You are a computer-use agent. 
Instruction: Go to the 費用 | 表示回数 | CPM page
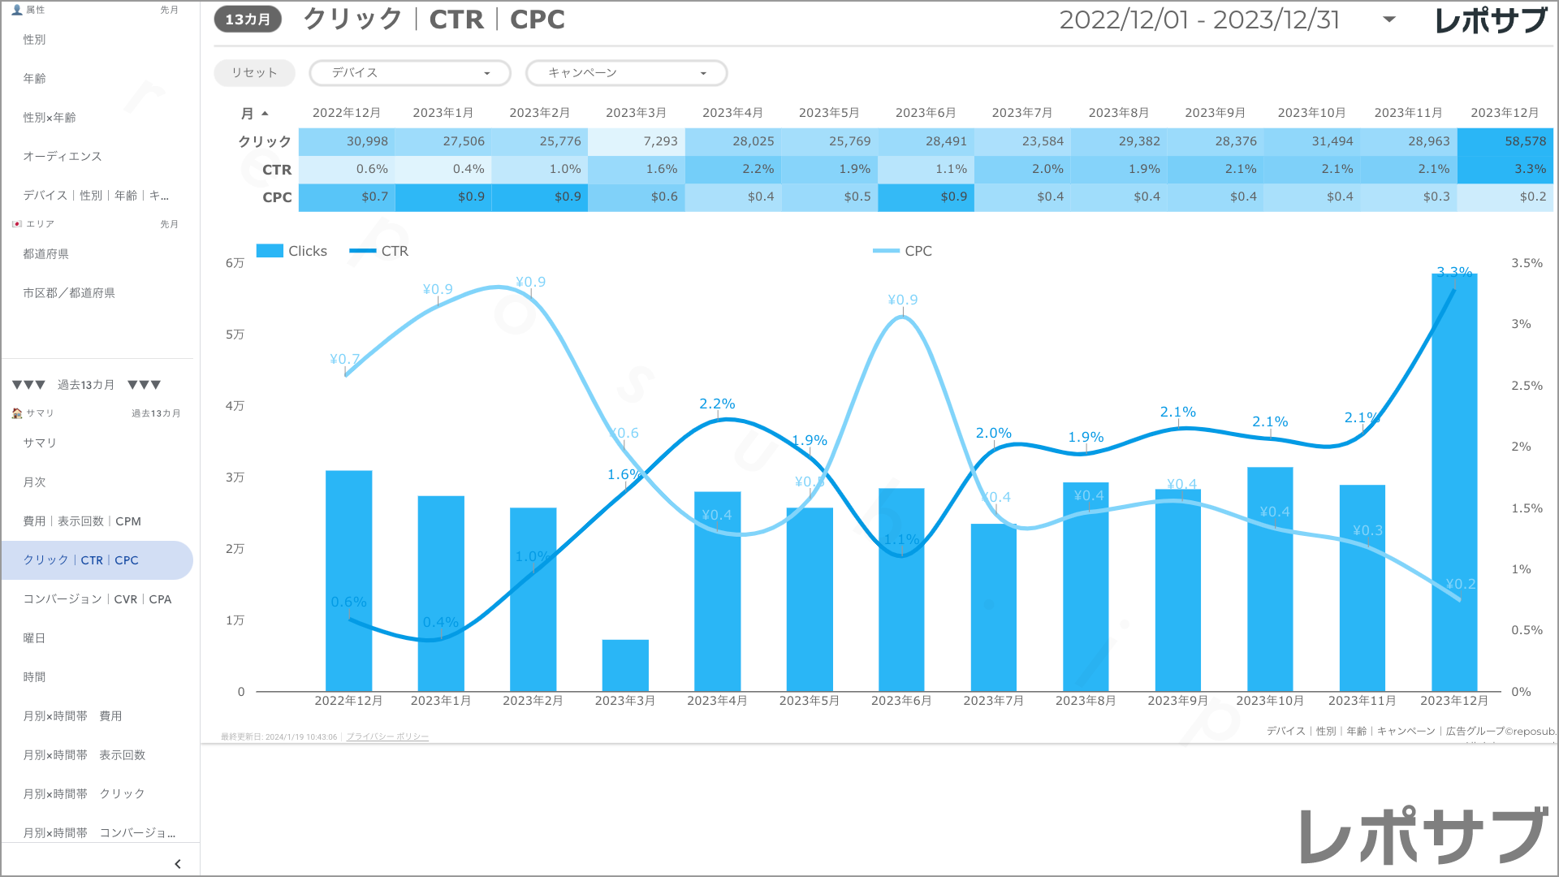tap(82, 521)
